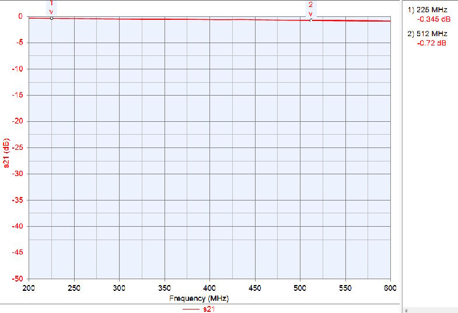Click the '2) 512 MHz' marker readout
This screenshot has width=458, height=313.
pos(427,34)
